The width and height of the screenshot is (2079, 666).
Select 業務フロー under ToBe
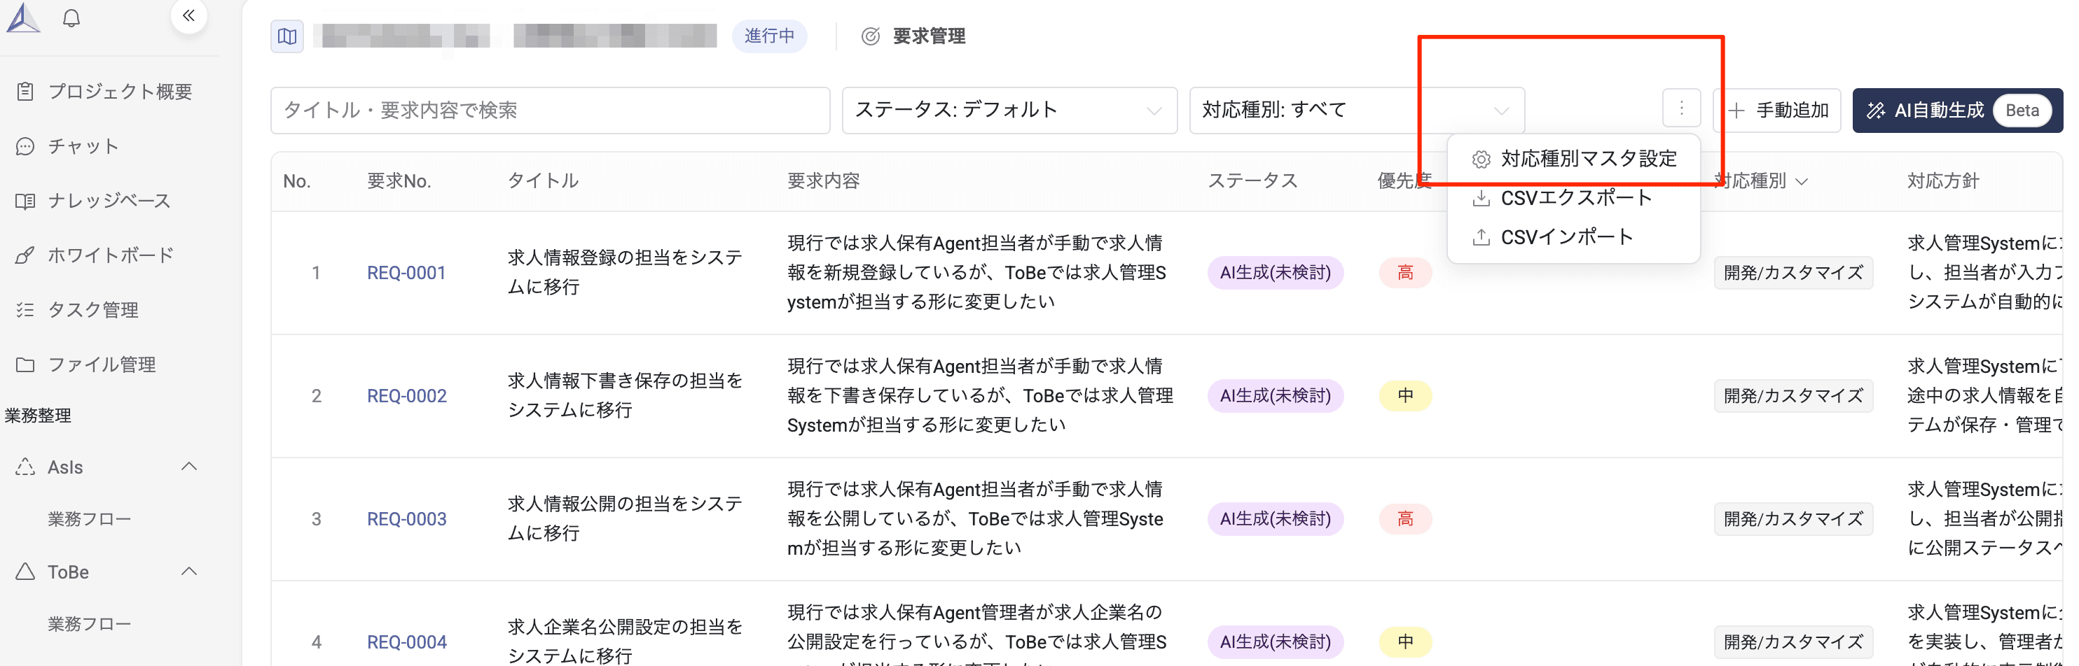pos(90,624)
